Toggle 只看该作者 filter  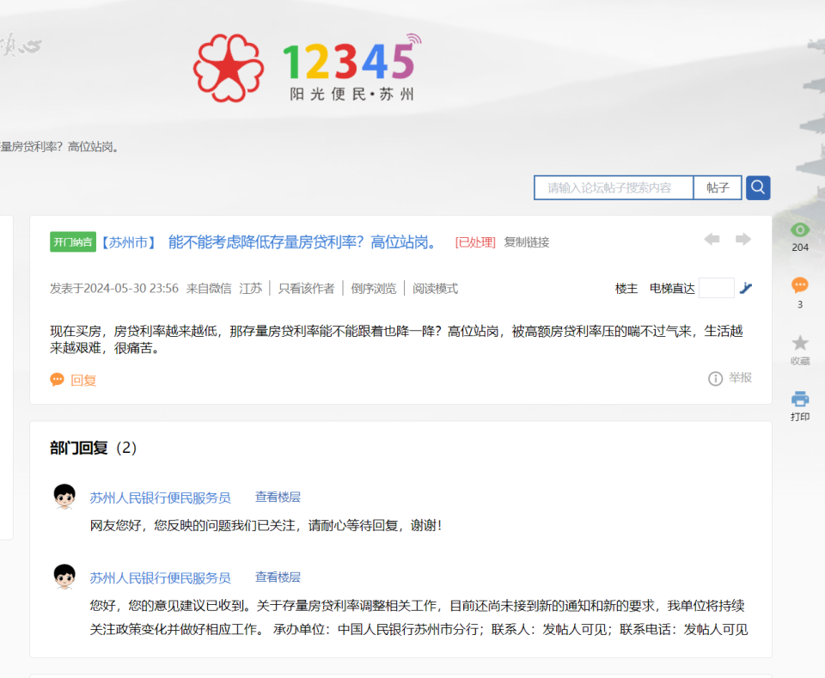pos(306,289)
